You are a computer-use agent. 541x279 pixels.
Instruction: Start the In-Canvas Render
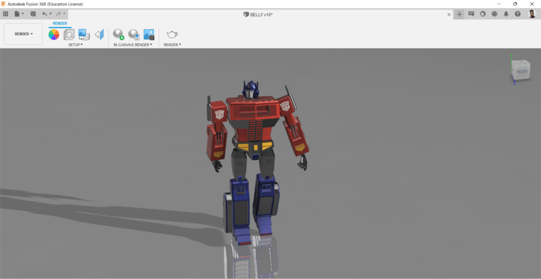[118, 35]
